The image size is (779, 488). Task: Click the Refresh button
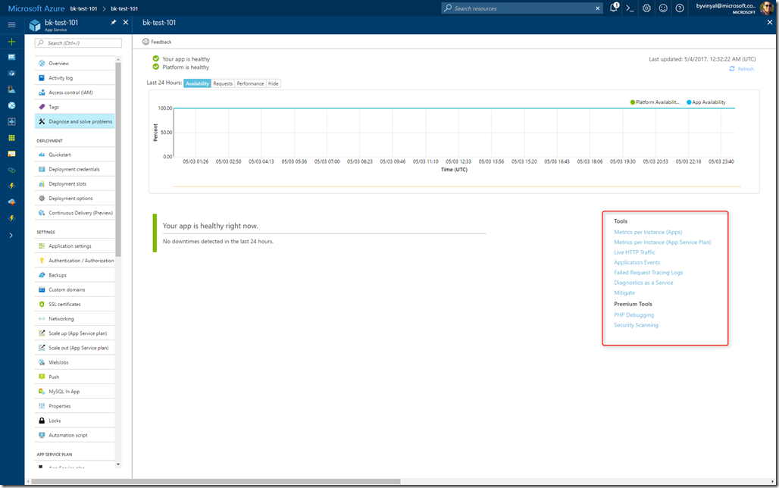point(741,69)
